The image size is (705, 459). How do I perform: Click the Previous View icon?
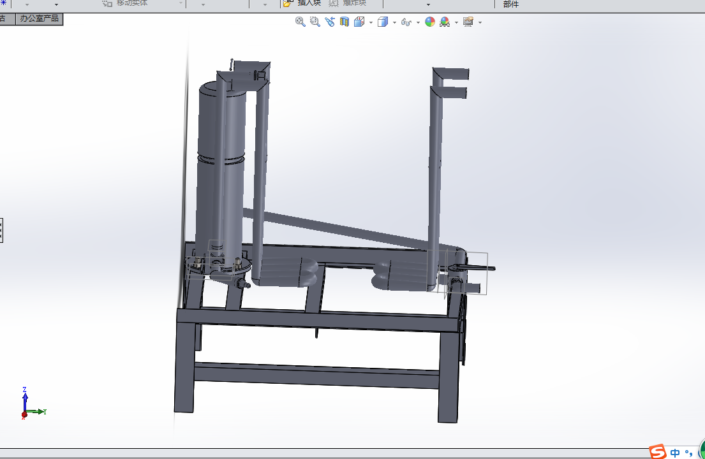click(330, 22)
